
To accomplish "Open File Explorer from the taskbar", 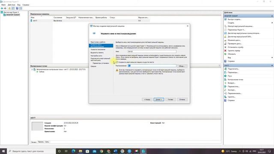I will pos(80,151).
